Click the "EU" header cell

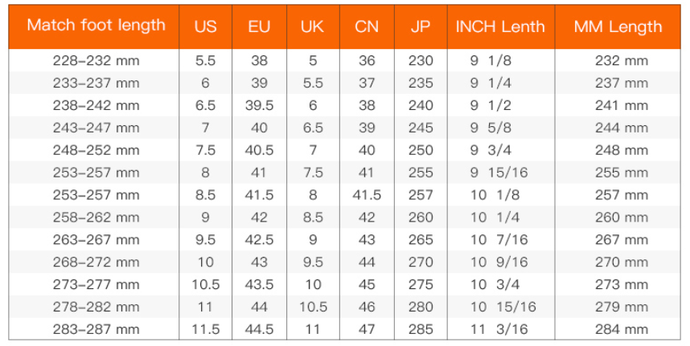[259, 26]
